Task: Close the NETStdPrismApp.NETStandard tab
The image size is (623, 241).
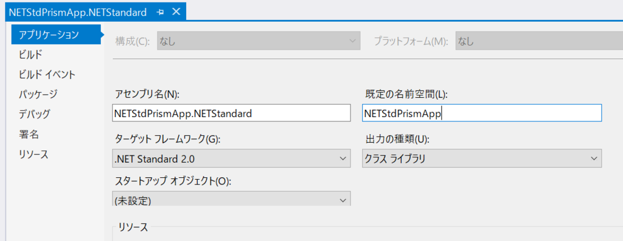Action: point(176,12)
